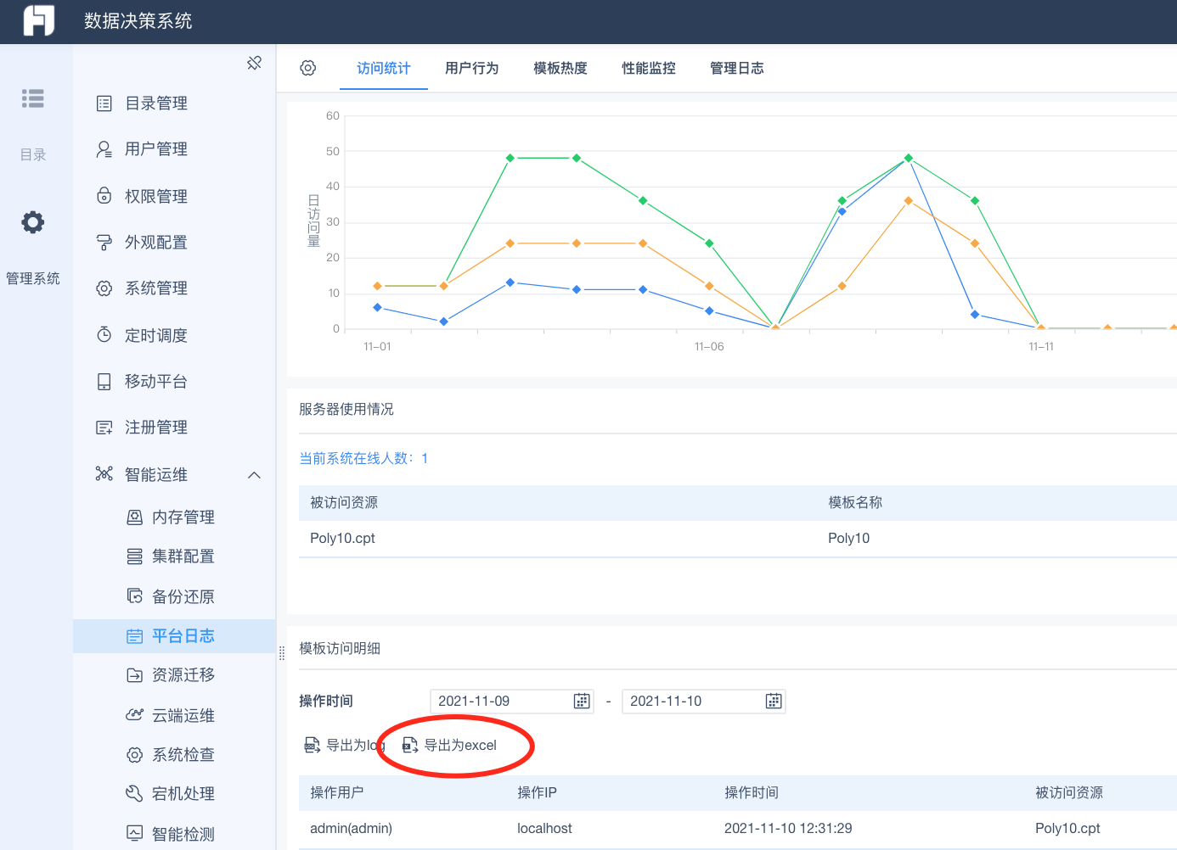Image resolution: width=1177 pixels, height=850 pixels.
Task: Switch to the 性能监控 tab
Action: pos(649,68)
